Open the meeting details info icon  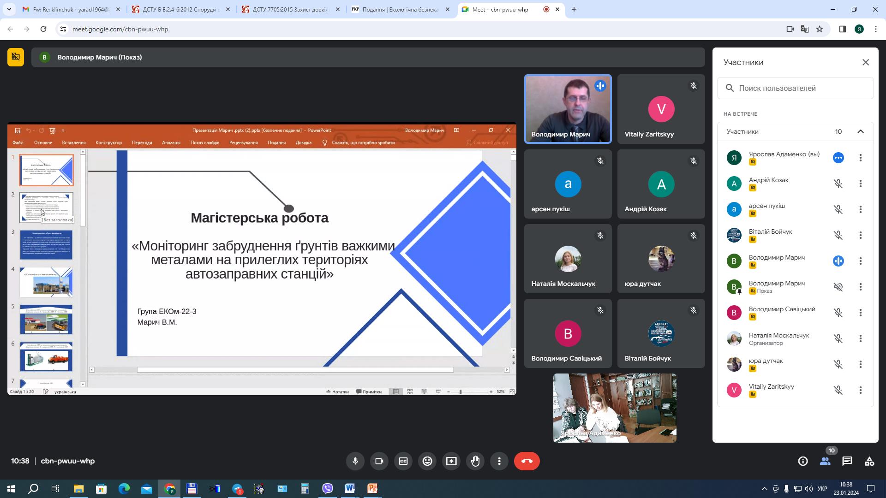[x=803, y=461]
